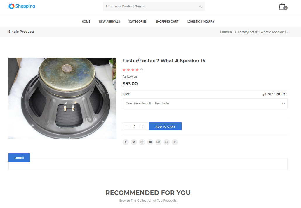Share product via Instagram icon
The image size is (301, 208).
[142, 142]
